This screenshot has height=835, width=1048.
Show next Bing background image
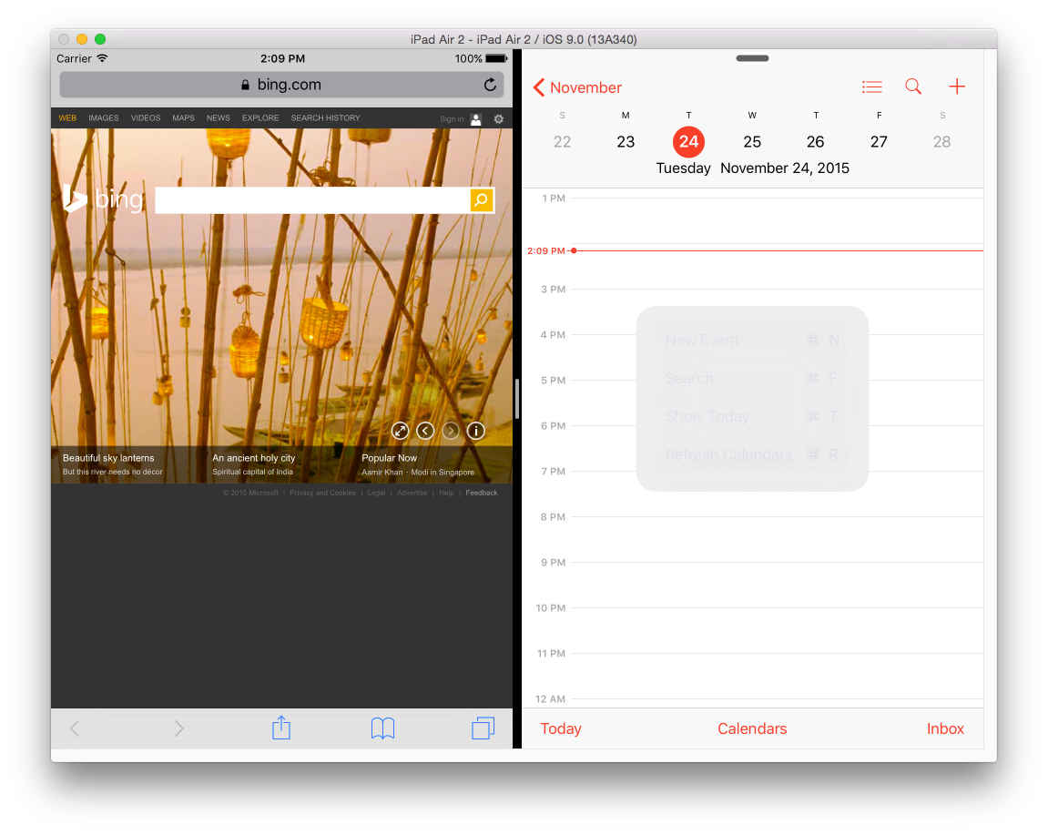click(451, 432)
